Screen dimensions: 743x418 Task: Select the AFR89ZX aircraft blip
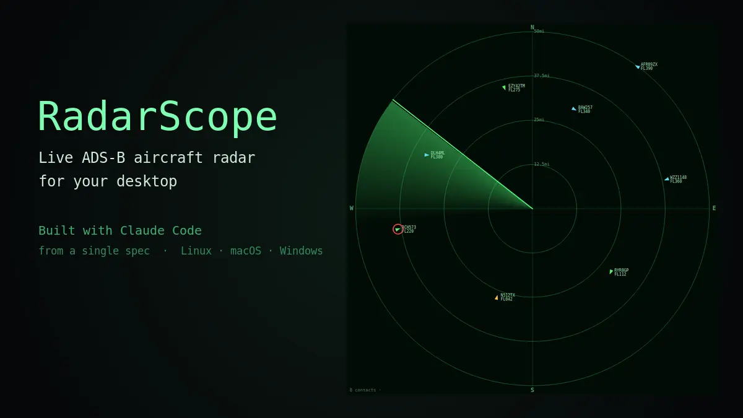point(637,67)
